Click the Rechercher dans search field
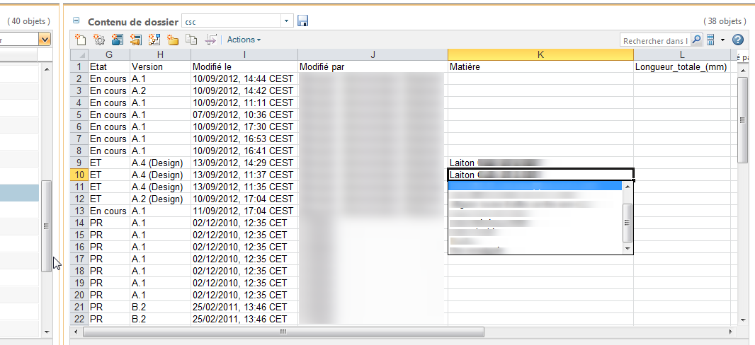 (x=655, y=41)
